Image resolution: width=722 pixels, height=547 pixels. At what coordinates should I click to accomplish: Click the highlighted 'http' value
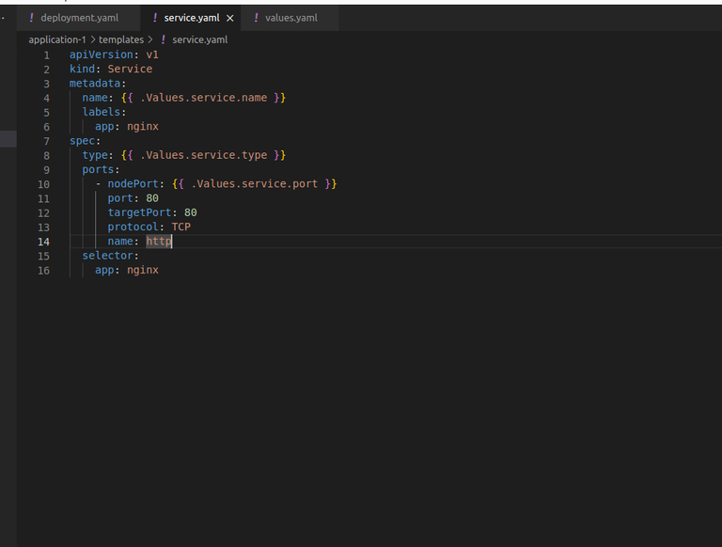[159, 242]
